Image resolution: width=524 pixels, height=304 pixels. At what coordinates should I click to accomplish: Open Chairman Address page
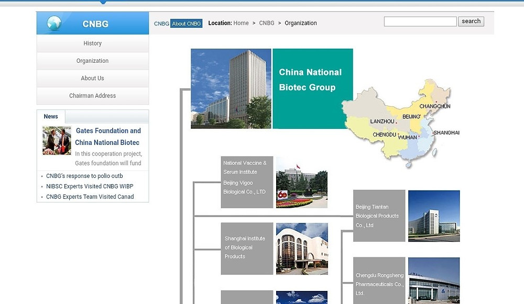click(93, 95)
